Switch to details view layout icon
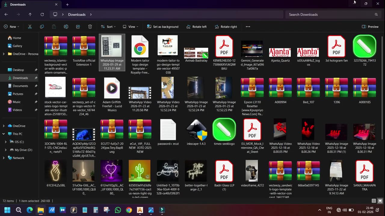This screenshot has height=216, width=385. [x=374, y=201]
